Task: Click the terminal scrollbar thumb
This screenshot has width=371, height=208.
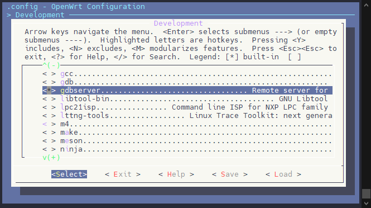Action: (366, 194)
